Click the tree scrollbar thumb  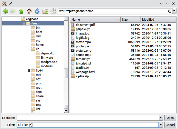[66, 73]
